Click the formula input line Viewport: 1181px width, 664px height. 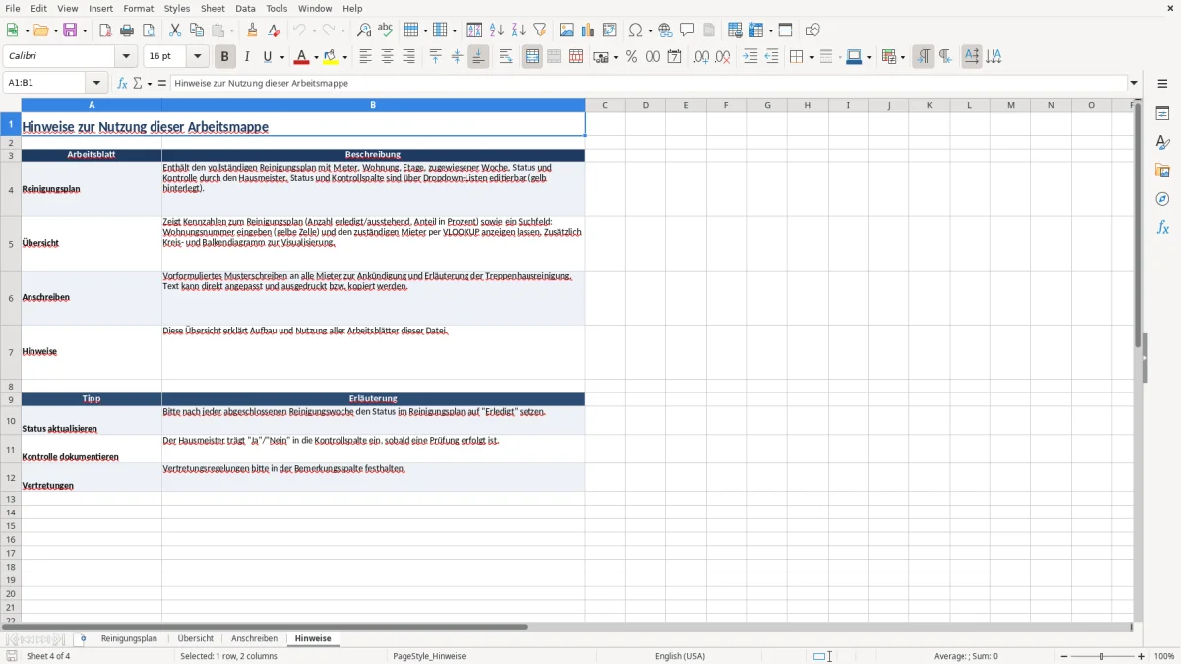click(649, 84)
